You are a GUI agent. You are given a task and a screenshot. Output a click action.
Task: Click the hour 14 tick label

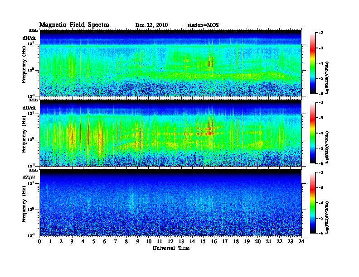(x=192, y=241)
